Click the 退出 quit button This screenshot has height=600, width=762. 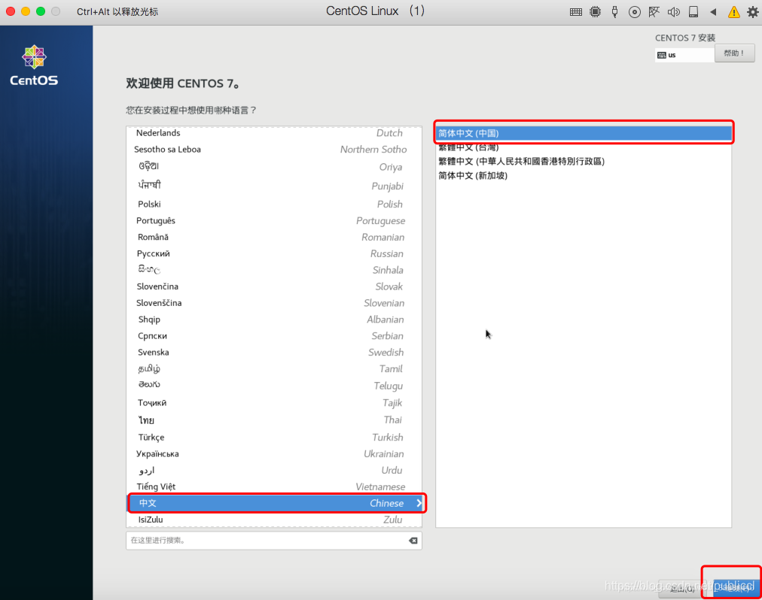point(682,589)
